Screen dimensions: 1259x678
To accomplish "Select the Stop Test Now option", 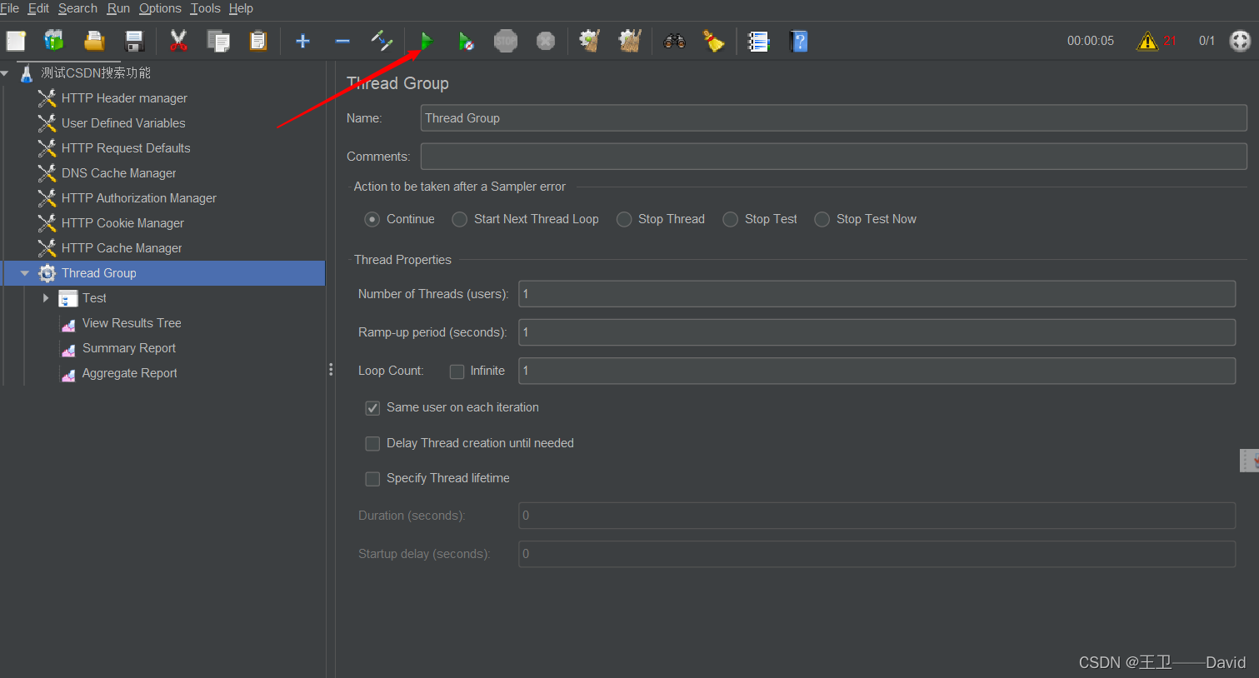I will click(x=822, y=219).
